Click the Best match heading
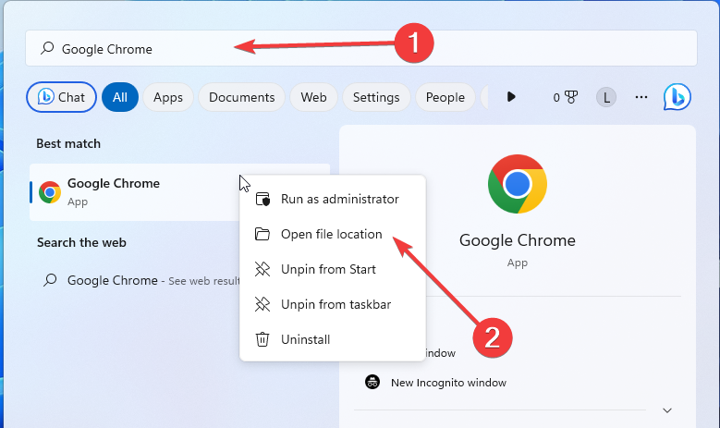720x428 pixels. click(x=68, y=143)
